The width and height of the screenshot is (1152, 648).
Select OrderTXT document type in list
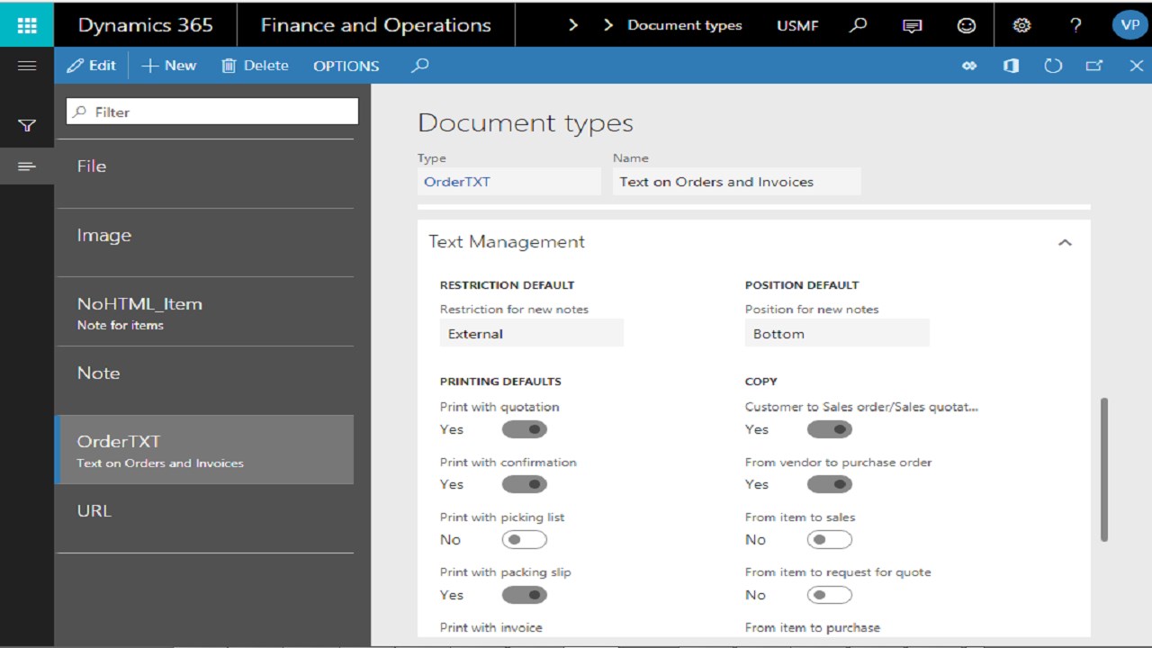(x=205, y=450)
